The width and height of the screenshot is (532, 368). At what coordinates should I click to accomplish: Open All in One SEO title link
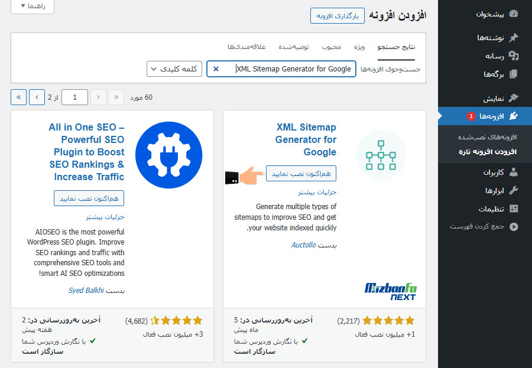point(86,152)
